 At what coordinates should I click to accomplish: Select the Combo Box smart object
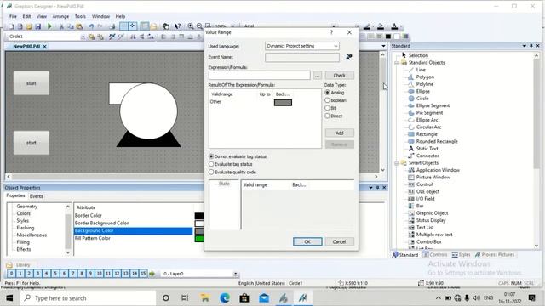[x=428, y=241]
